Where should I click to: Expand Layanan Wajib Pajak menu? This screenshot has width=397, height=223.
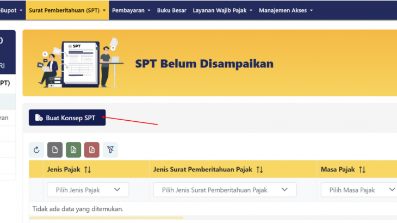click(222, 10)
